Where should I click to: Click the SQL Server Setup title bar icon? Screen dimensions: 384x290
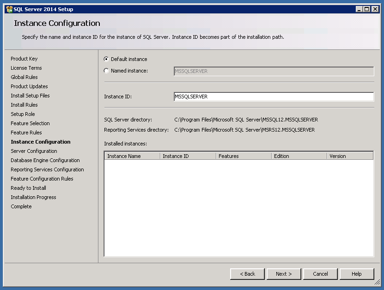(9, 9)
